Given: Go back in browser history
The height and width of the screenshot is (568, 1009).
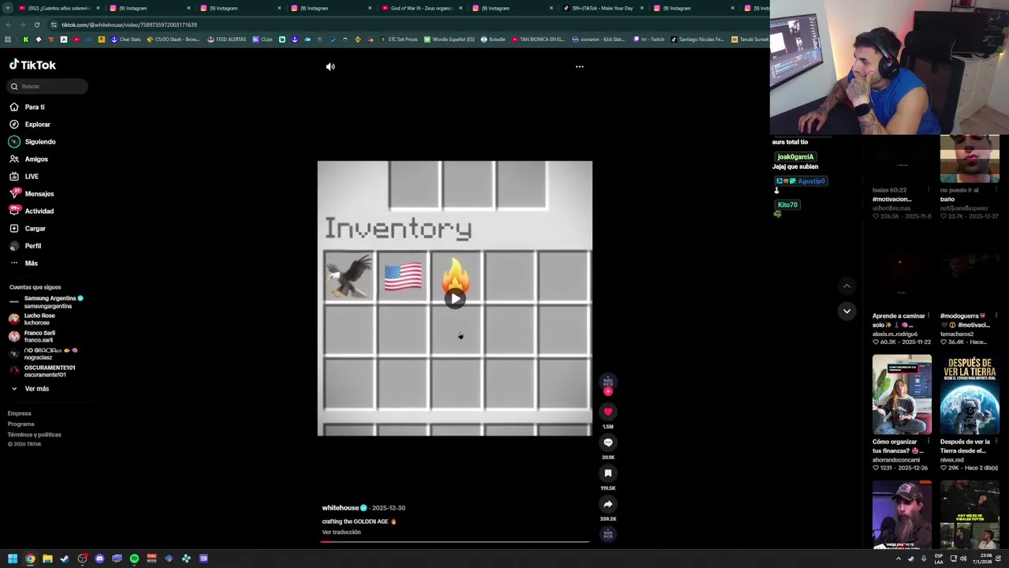Looking at the screenshot, I should pos(8,24).
